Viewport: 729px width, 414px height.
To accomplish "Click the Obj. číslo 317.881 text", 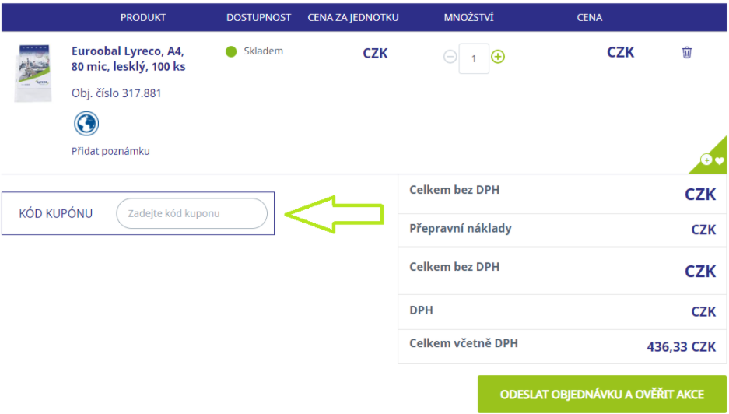I will pos(116,93).
